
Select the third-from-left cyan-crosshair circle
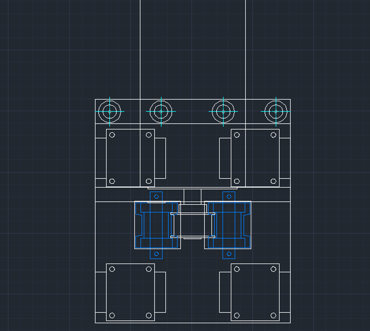tap(223, 111)
